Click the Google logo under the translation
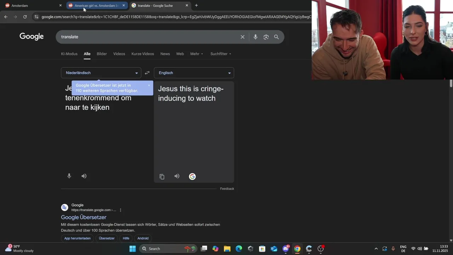The width and height of the screenshot is (453, 255). point(192,176)
